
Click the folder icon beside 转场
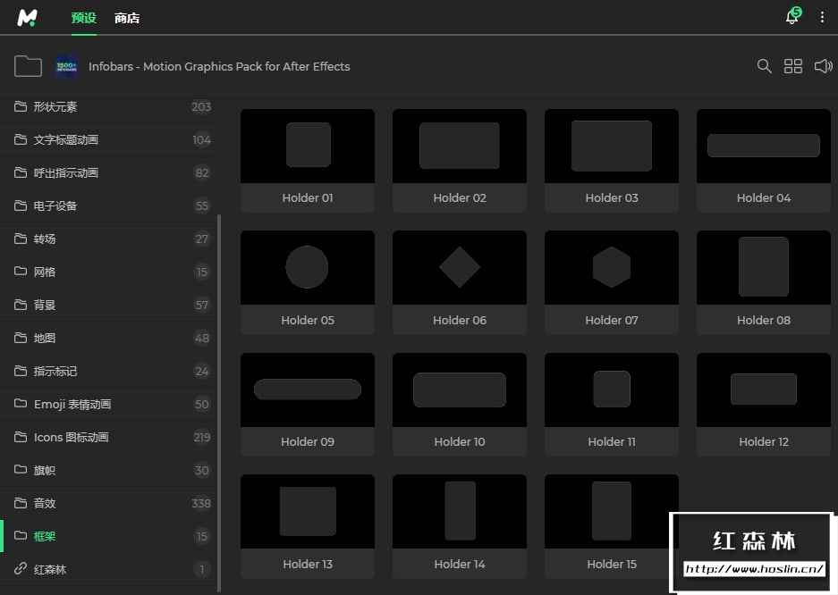click(21, 238)
